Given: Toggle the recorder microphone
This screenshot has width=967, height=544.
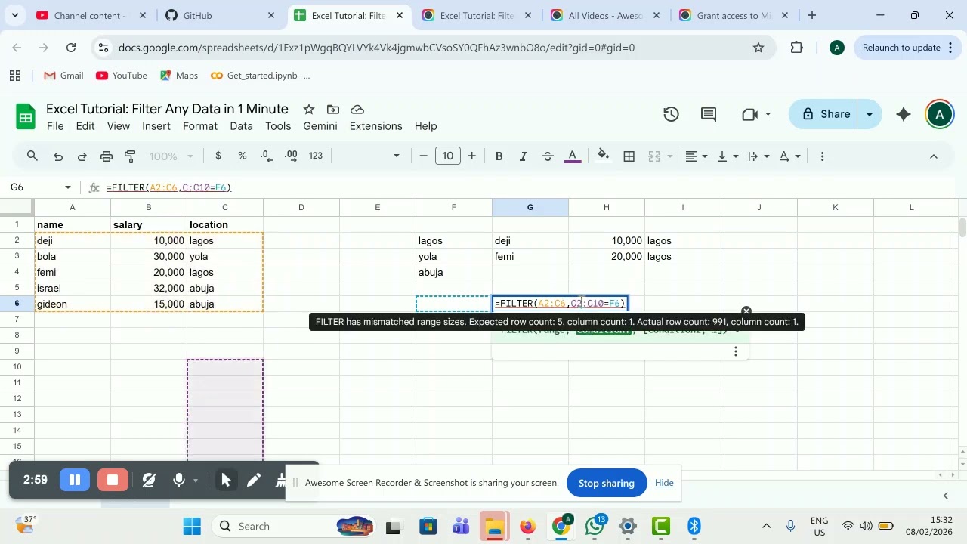Looking at the screenshot, I should tap(179, 480).
